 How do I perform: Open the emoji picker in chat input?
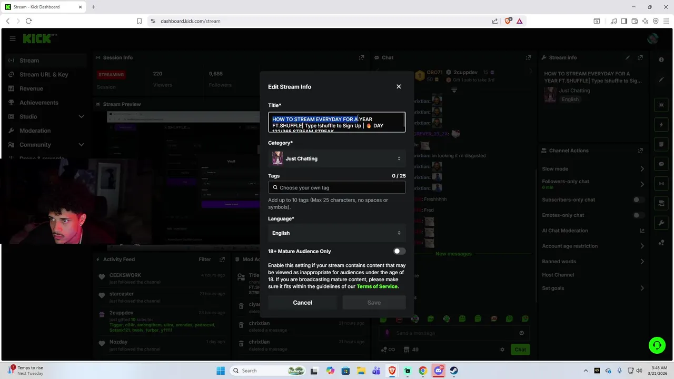521,333
